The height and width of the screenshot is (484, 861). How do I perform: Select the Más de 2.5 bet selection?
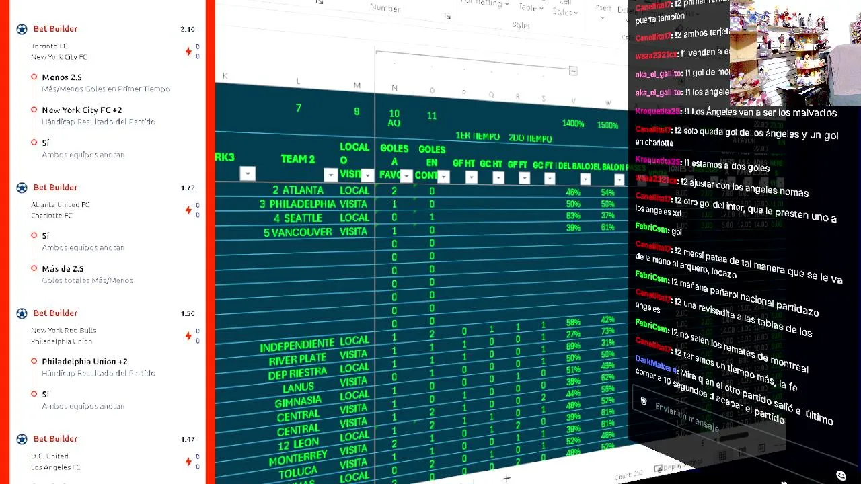(x=63, y=269)
